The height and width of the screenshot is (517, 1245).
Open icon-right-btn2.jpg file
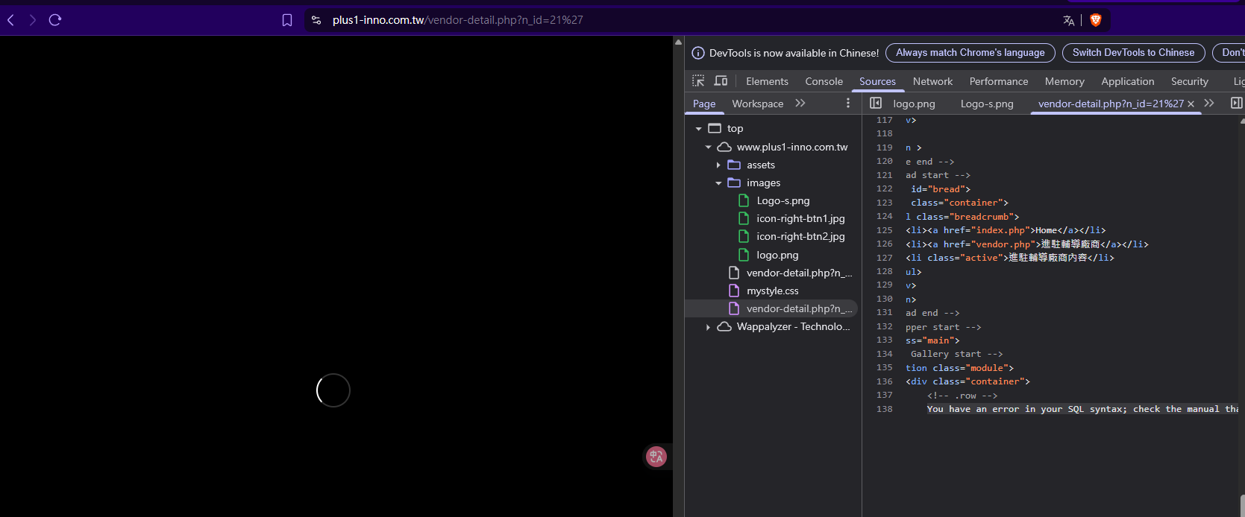point(800,237)
